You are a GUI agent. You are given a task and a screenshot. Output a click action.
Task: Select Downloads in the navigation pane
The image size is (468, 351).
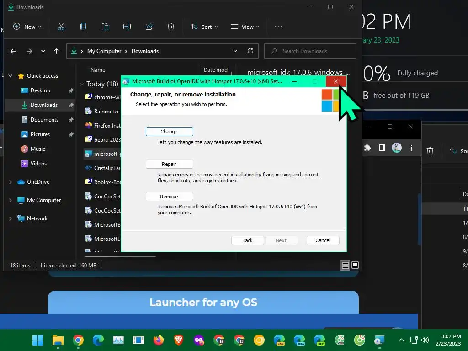(x=44, y=105)
